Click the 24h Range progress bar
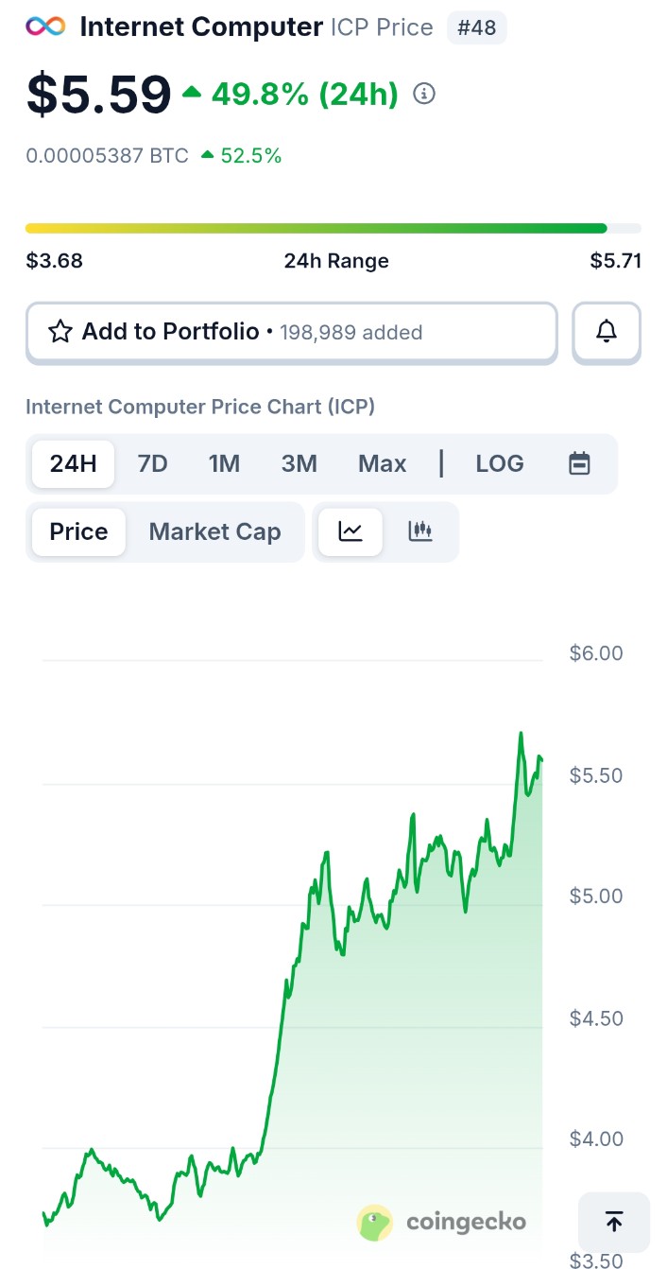The height and width of the screenshot is (1269, 667). [333, 228]
